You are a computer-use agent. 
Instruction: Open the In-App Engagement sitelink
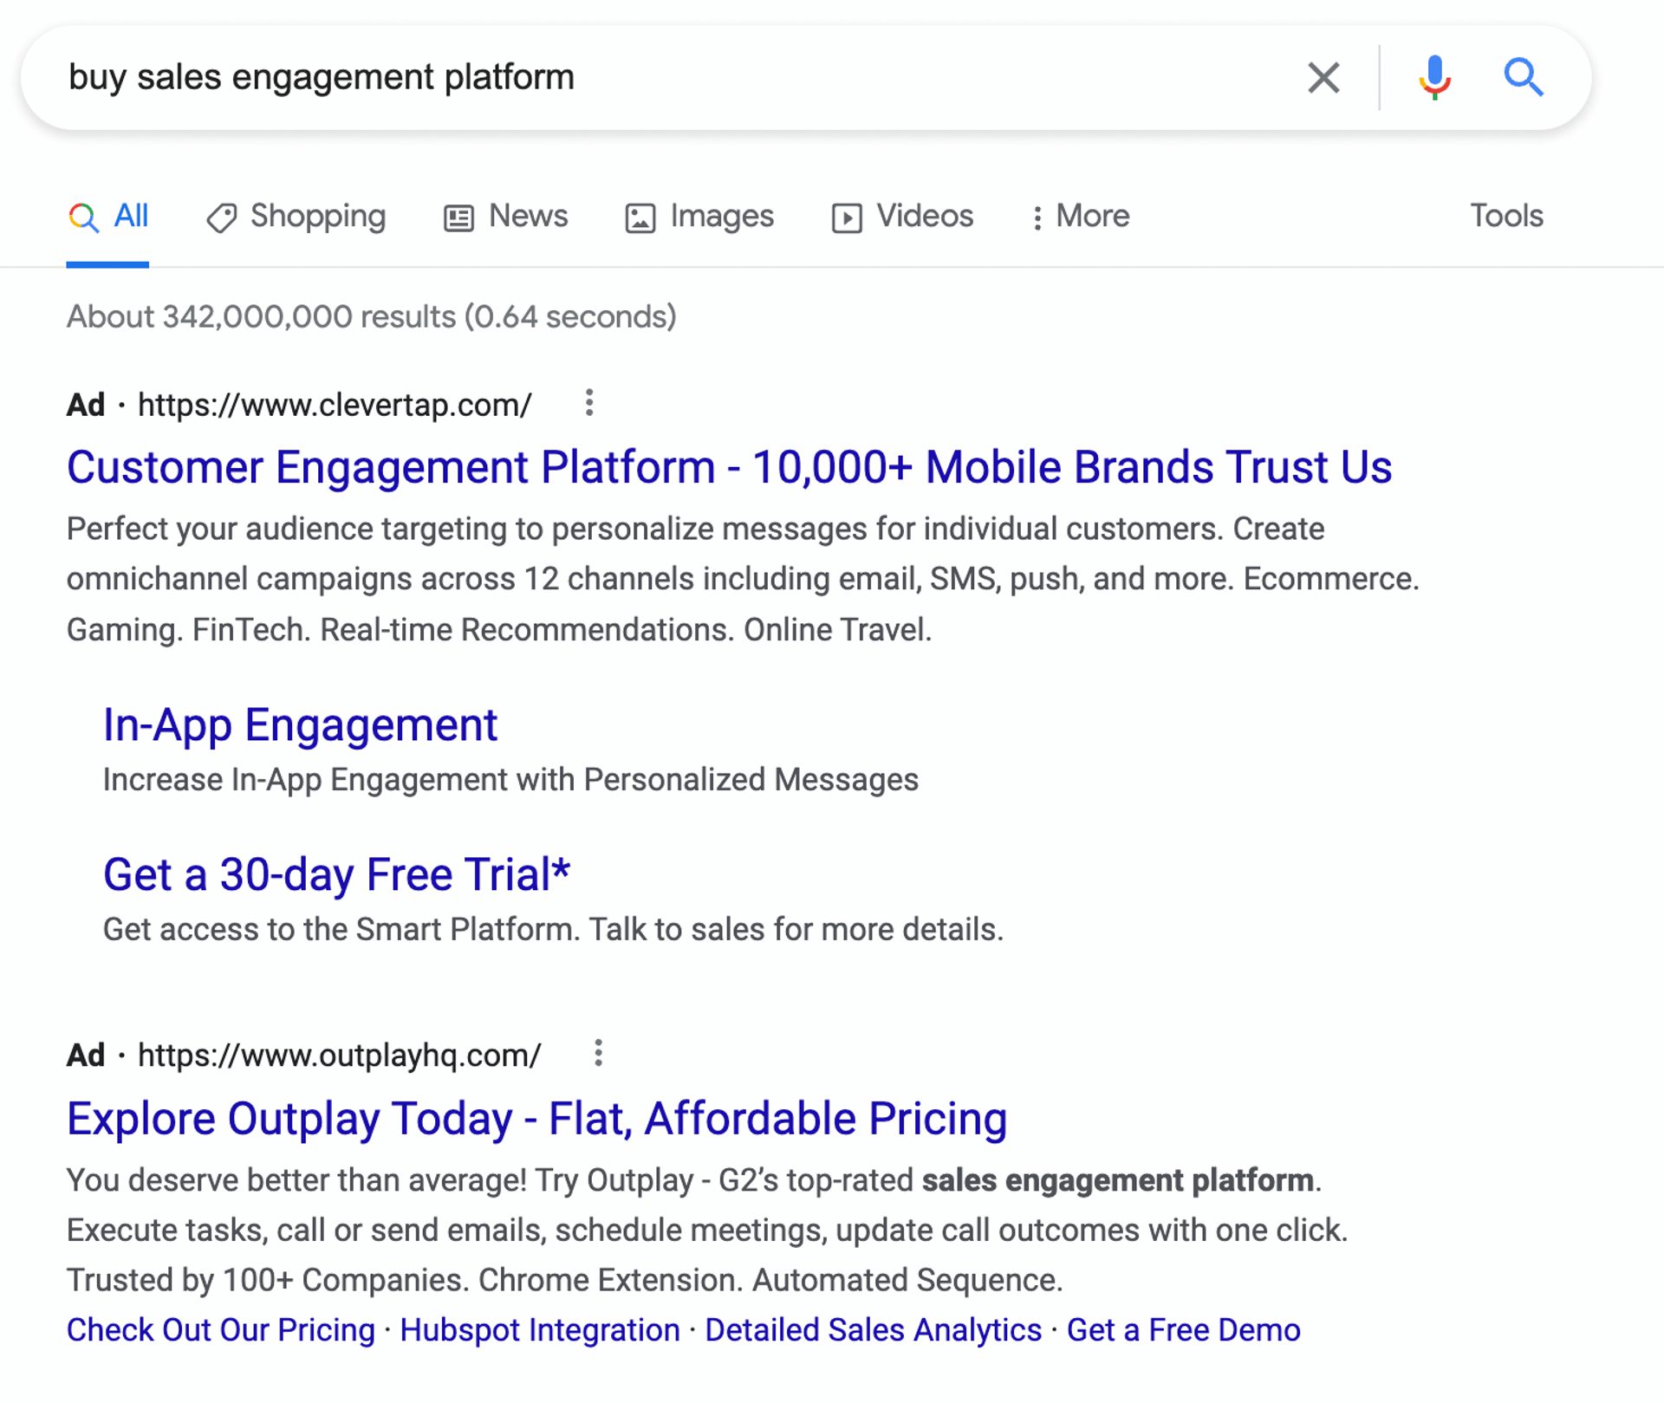tap(300, 724)
